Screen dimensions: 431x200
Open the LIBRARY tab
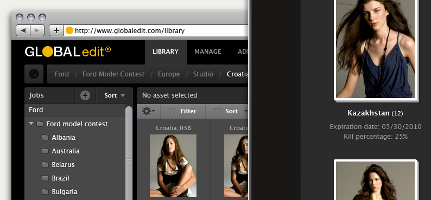point(166,51)
